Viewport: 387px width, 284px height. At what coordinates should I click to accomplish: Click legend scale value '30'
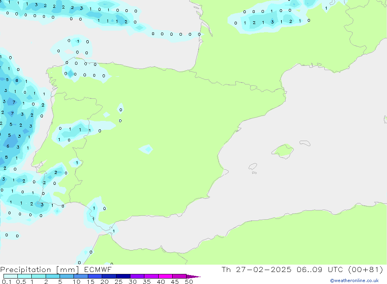point(132,282)
